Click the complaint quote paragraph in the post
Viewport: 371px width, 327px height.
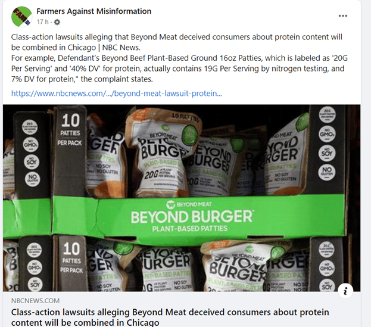[x=179, y=68]
